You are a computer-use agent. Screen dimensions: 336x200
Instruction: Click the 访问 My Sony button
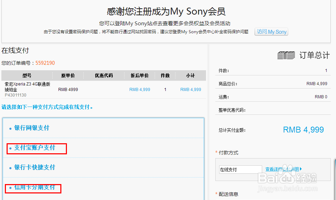[x=271, y=31]
